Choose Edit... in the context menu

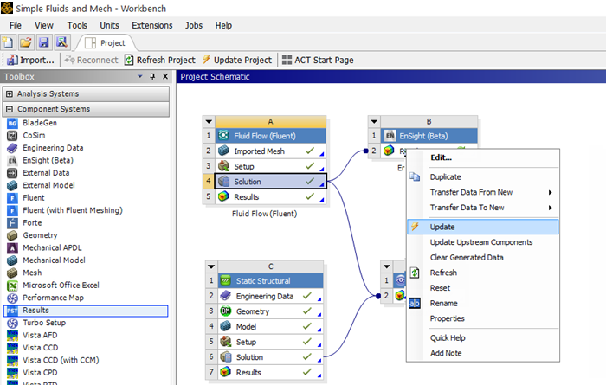pyautogui.click(x=483, y=157)
